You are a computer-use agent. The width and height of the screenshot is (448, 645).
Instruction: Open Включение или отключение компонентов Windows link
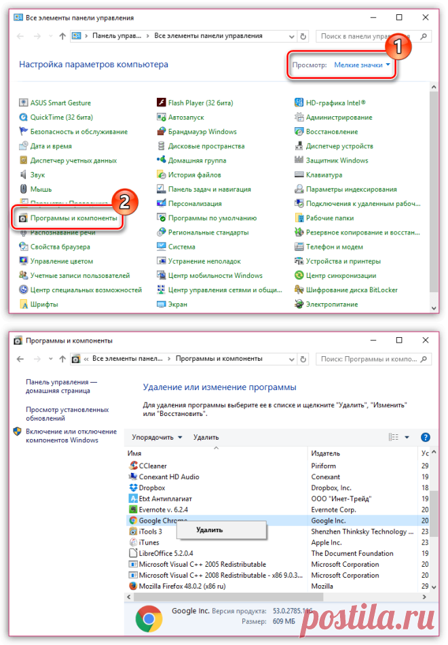71,436
